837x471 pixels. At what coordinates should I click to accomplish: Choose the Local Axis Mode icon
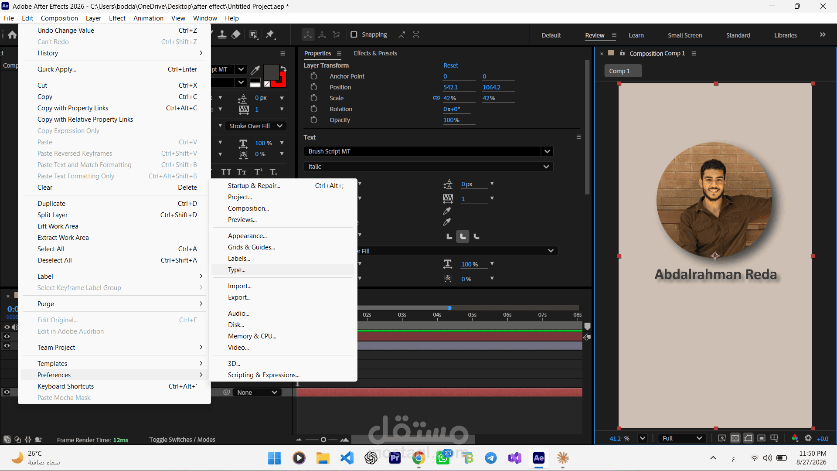[308, 35]
